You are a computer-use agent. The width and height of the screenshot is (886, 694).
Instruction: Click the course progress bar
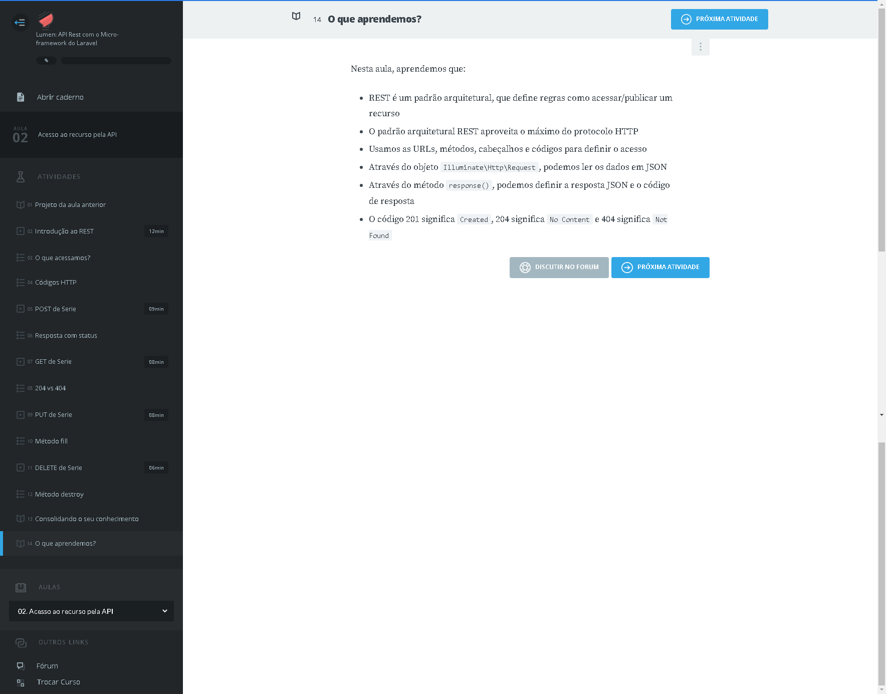(x=116, y=61)
